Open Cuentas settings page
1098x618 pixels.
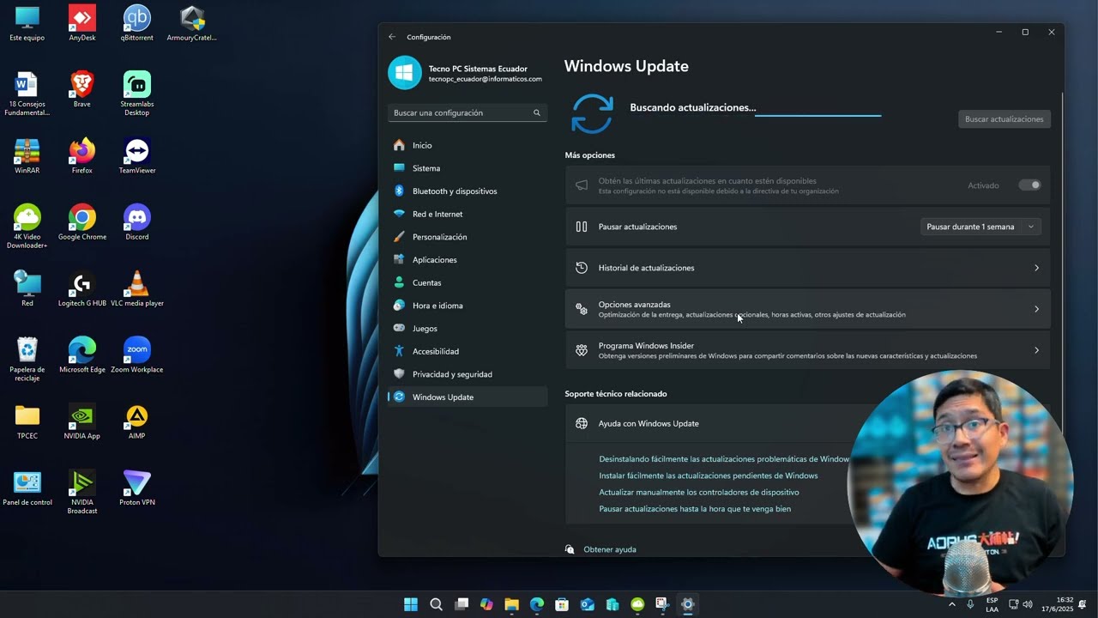pyautogui.click(x=468, y=282)
